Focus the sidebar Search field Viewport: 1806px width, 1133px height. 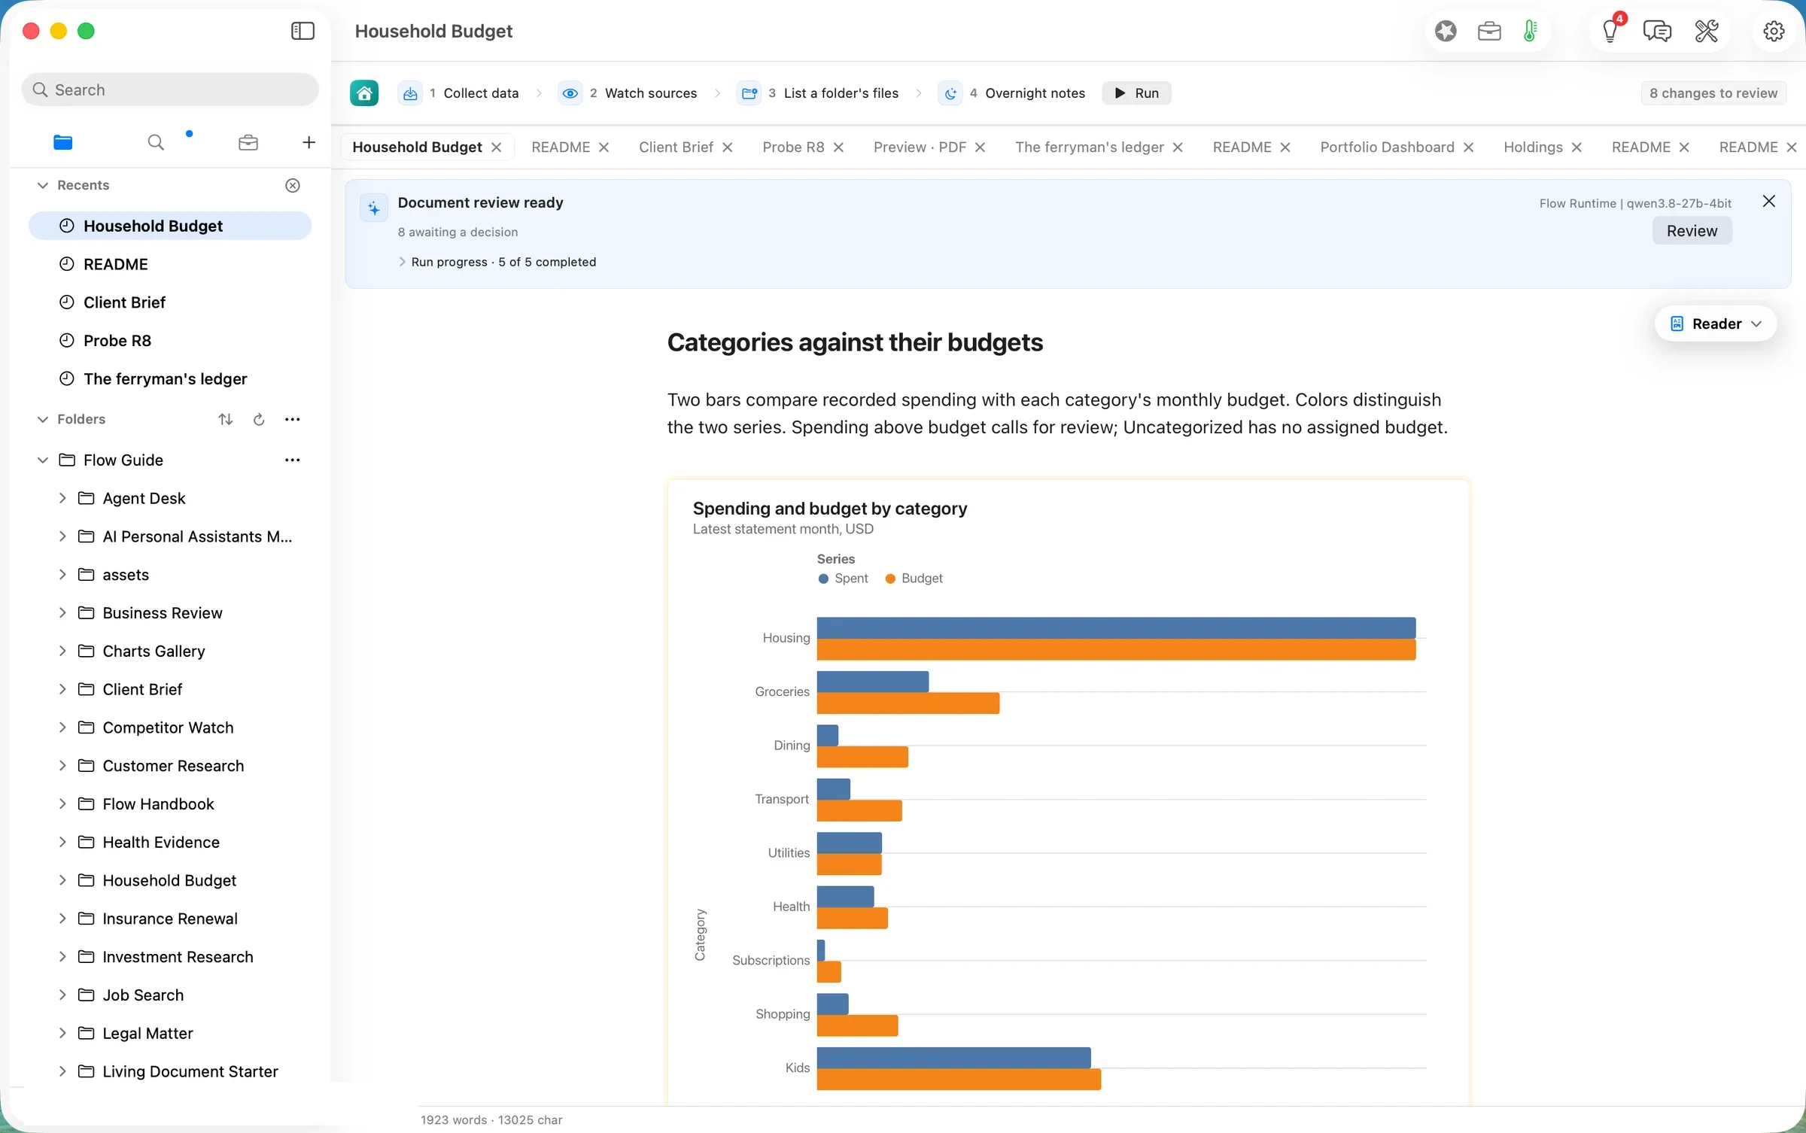(x=170, y=90)
